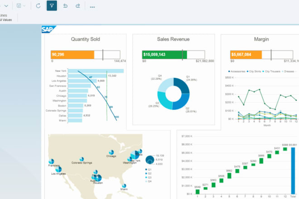Click the green $15,059,143 revenue bar
This screenshot has height=199, width=299.
pyautogui.click(x=164, y=55)
